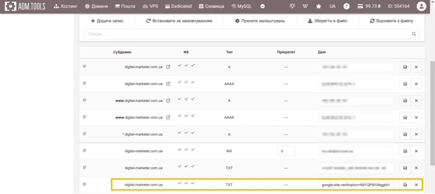
Task: Click the Дані column header
Action: [x=322, y=52]
